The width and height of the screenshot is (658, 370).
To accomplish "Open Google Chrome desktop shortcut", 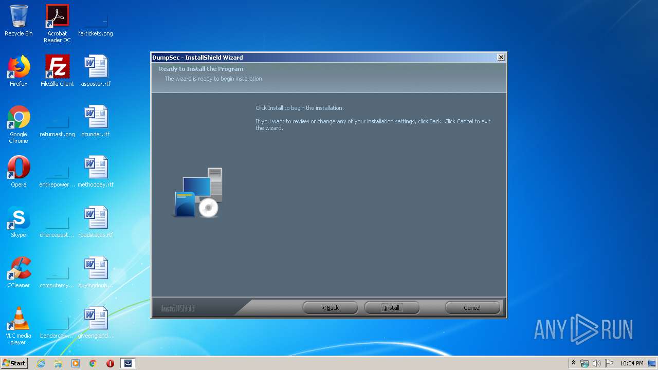I will point(19,124).
